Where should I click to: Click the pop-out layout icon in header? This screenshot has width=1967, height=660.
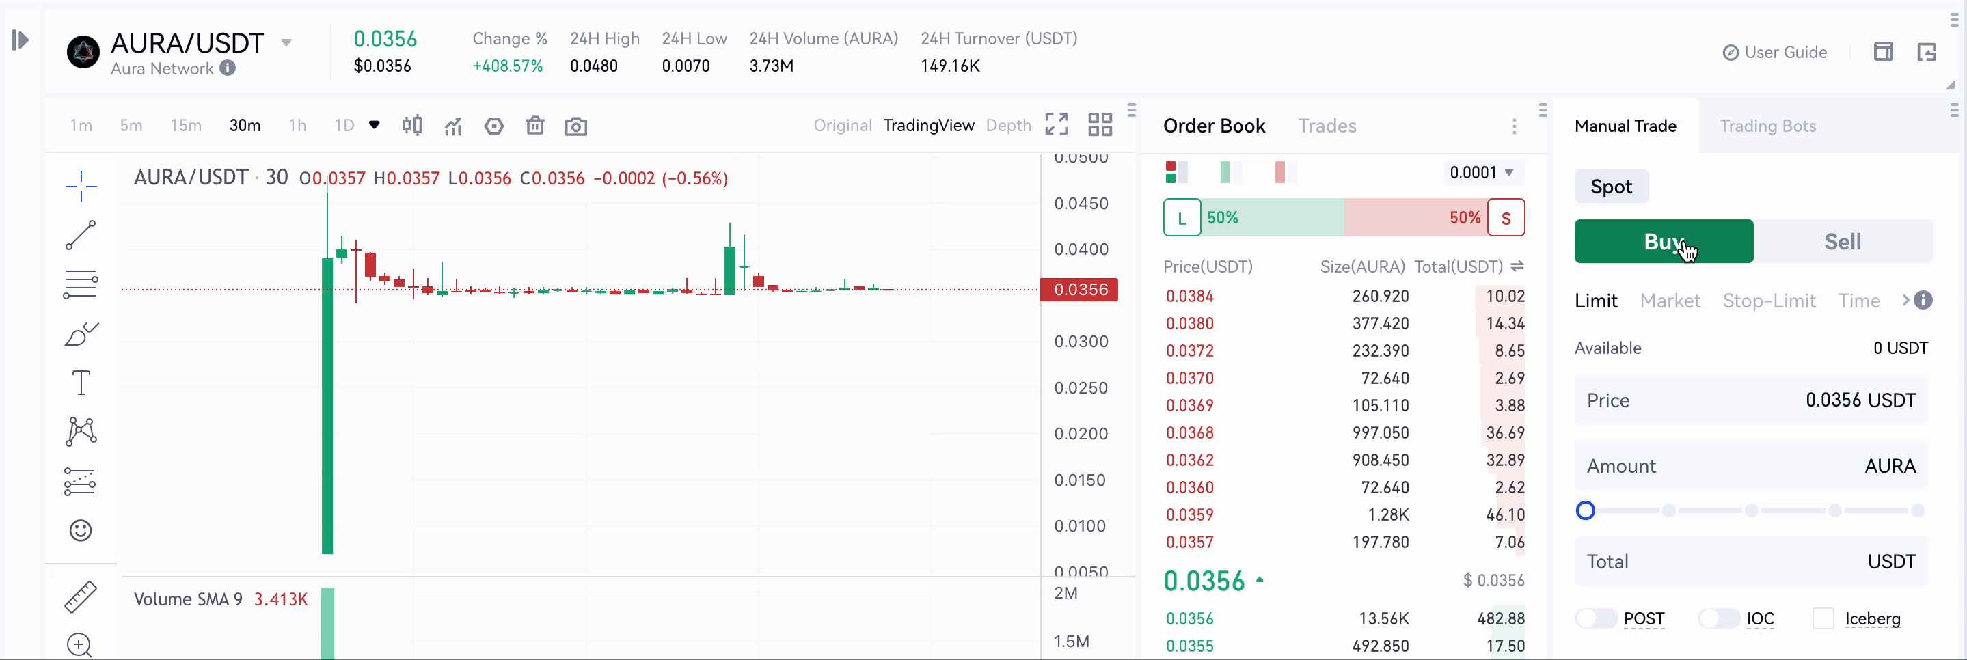click(x=1927, y=52)
